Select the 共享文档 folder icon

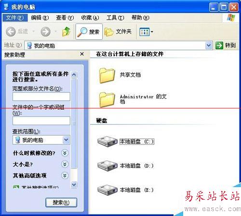tap(107, 76)
